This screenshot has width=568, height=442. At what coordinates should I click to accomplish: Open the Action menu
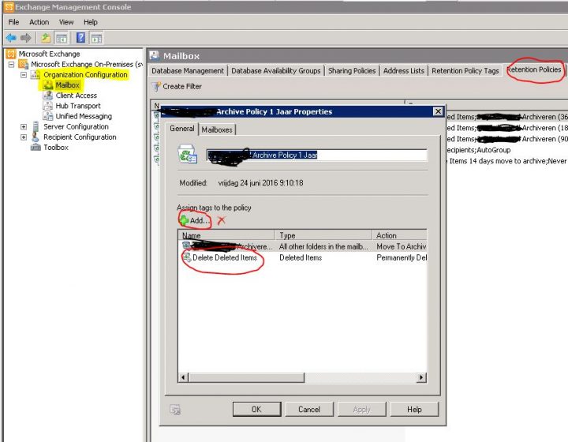pyautogui.click(x=39, y=22)
